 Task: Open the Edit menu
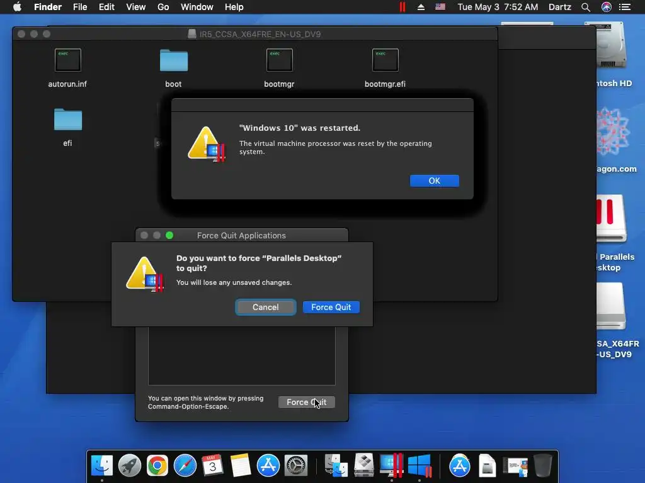(106, 7)
